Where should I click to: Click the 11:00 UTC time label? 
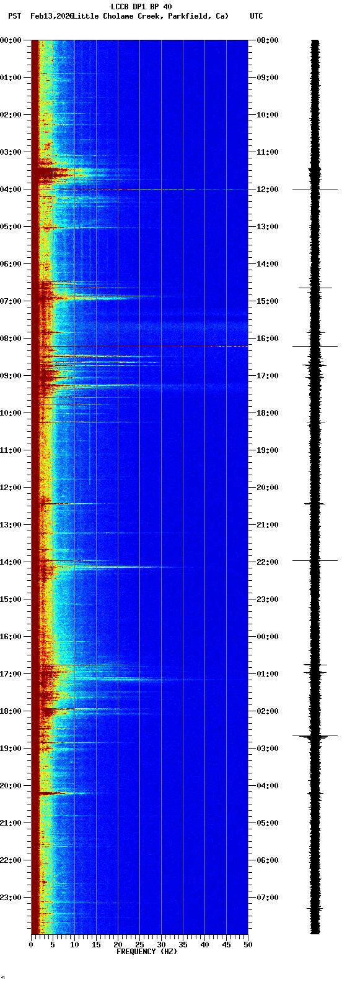pos(268,152)
